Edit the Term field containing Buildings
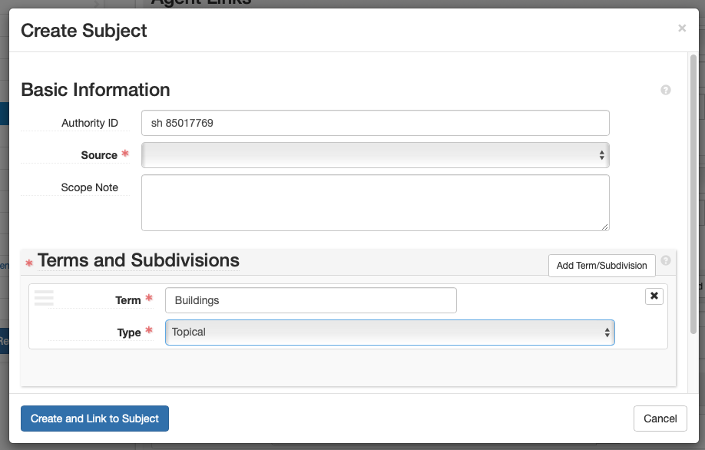The height and width of the screenshot is (450, 705). point(310,300)
